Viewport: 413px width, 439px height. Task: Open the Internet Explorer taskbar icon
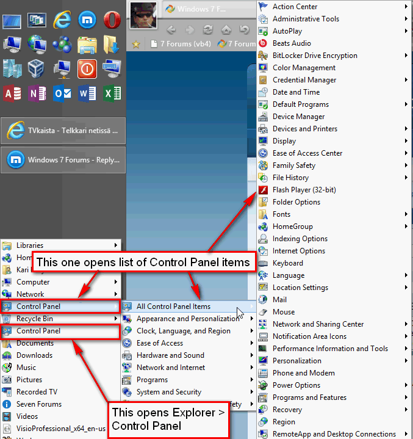pyautogui.click(x=62, y=20)
